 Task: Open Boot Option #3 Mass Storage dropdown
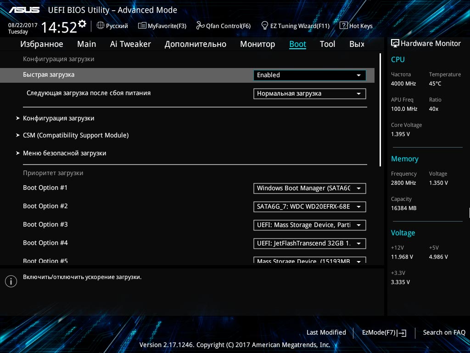click(310, 225)
